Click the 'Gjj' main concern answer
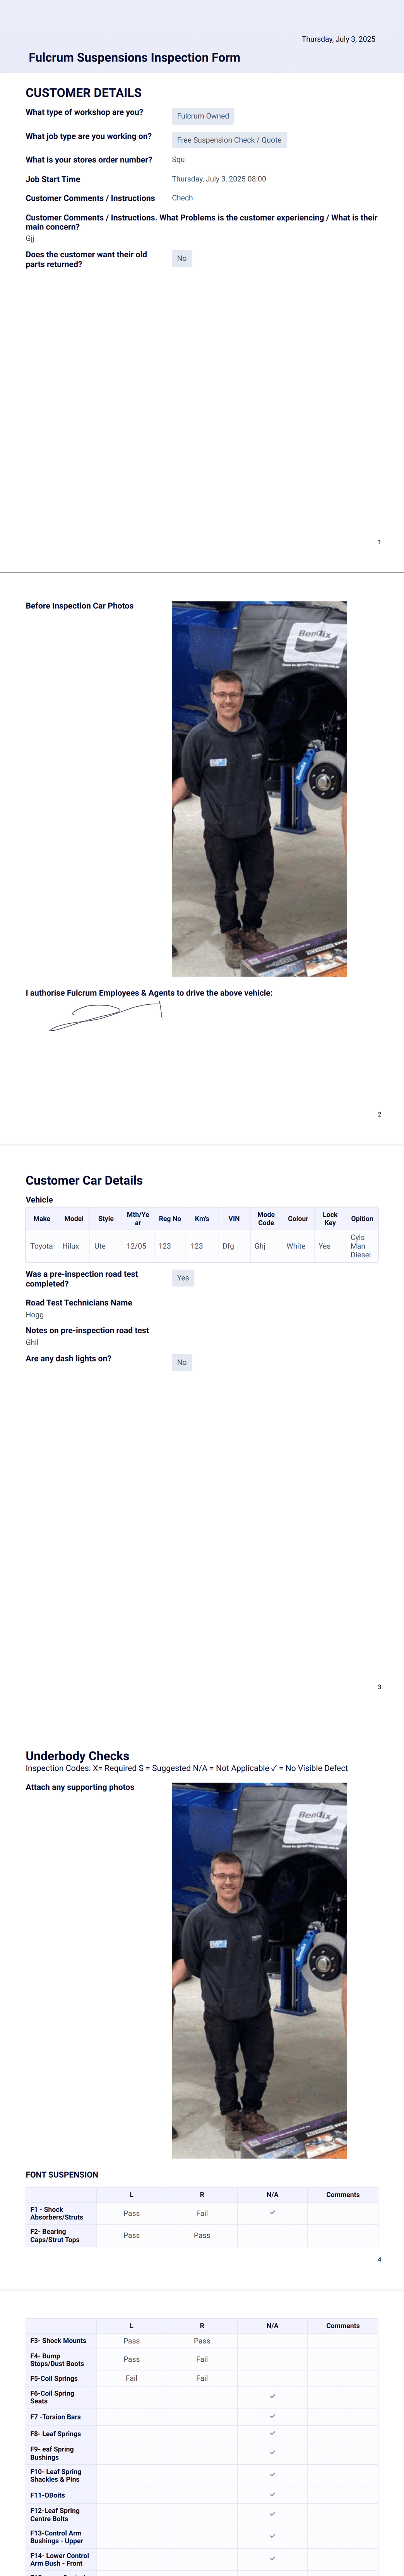The image size is (404, 2576). click(x=30, y=239)
